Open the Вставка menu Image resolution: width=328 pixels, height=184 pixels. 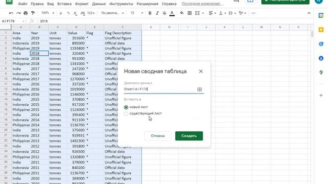(x=64, y=4)
